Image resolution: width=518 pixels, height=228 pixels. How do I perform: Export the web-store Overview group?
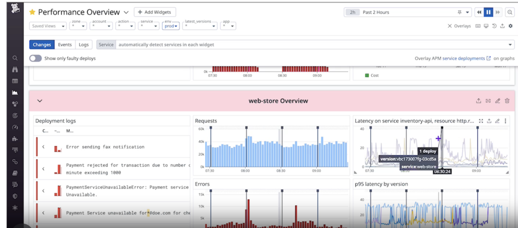[x=478, y=101]
